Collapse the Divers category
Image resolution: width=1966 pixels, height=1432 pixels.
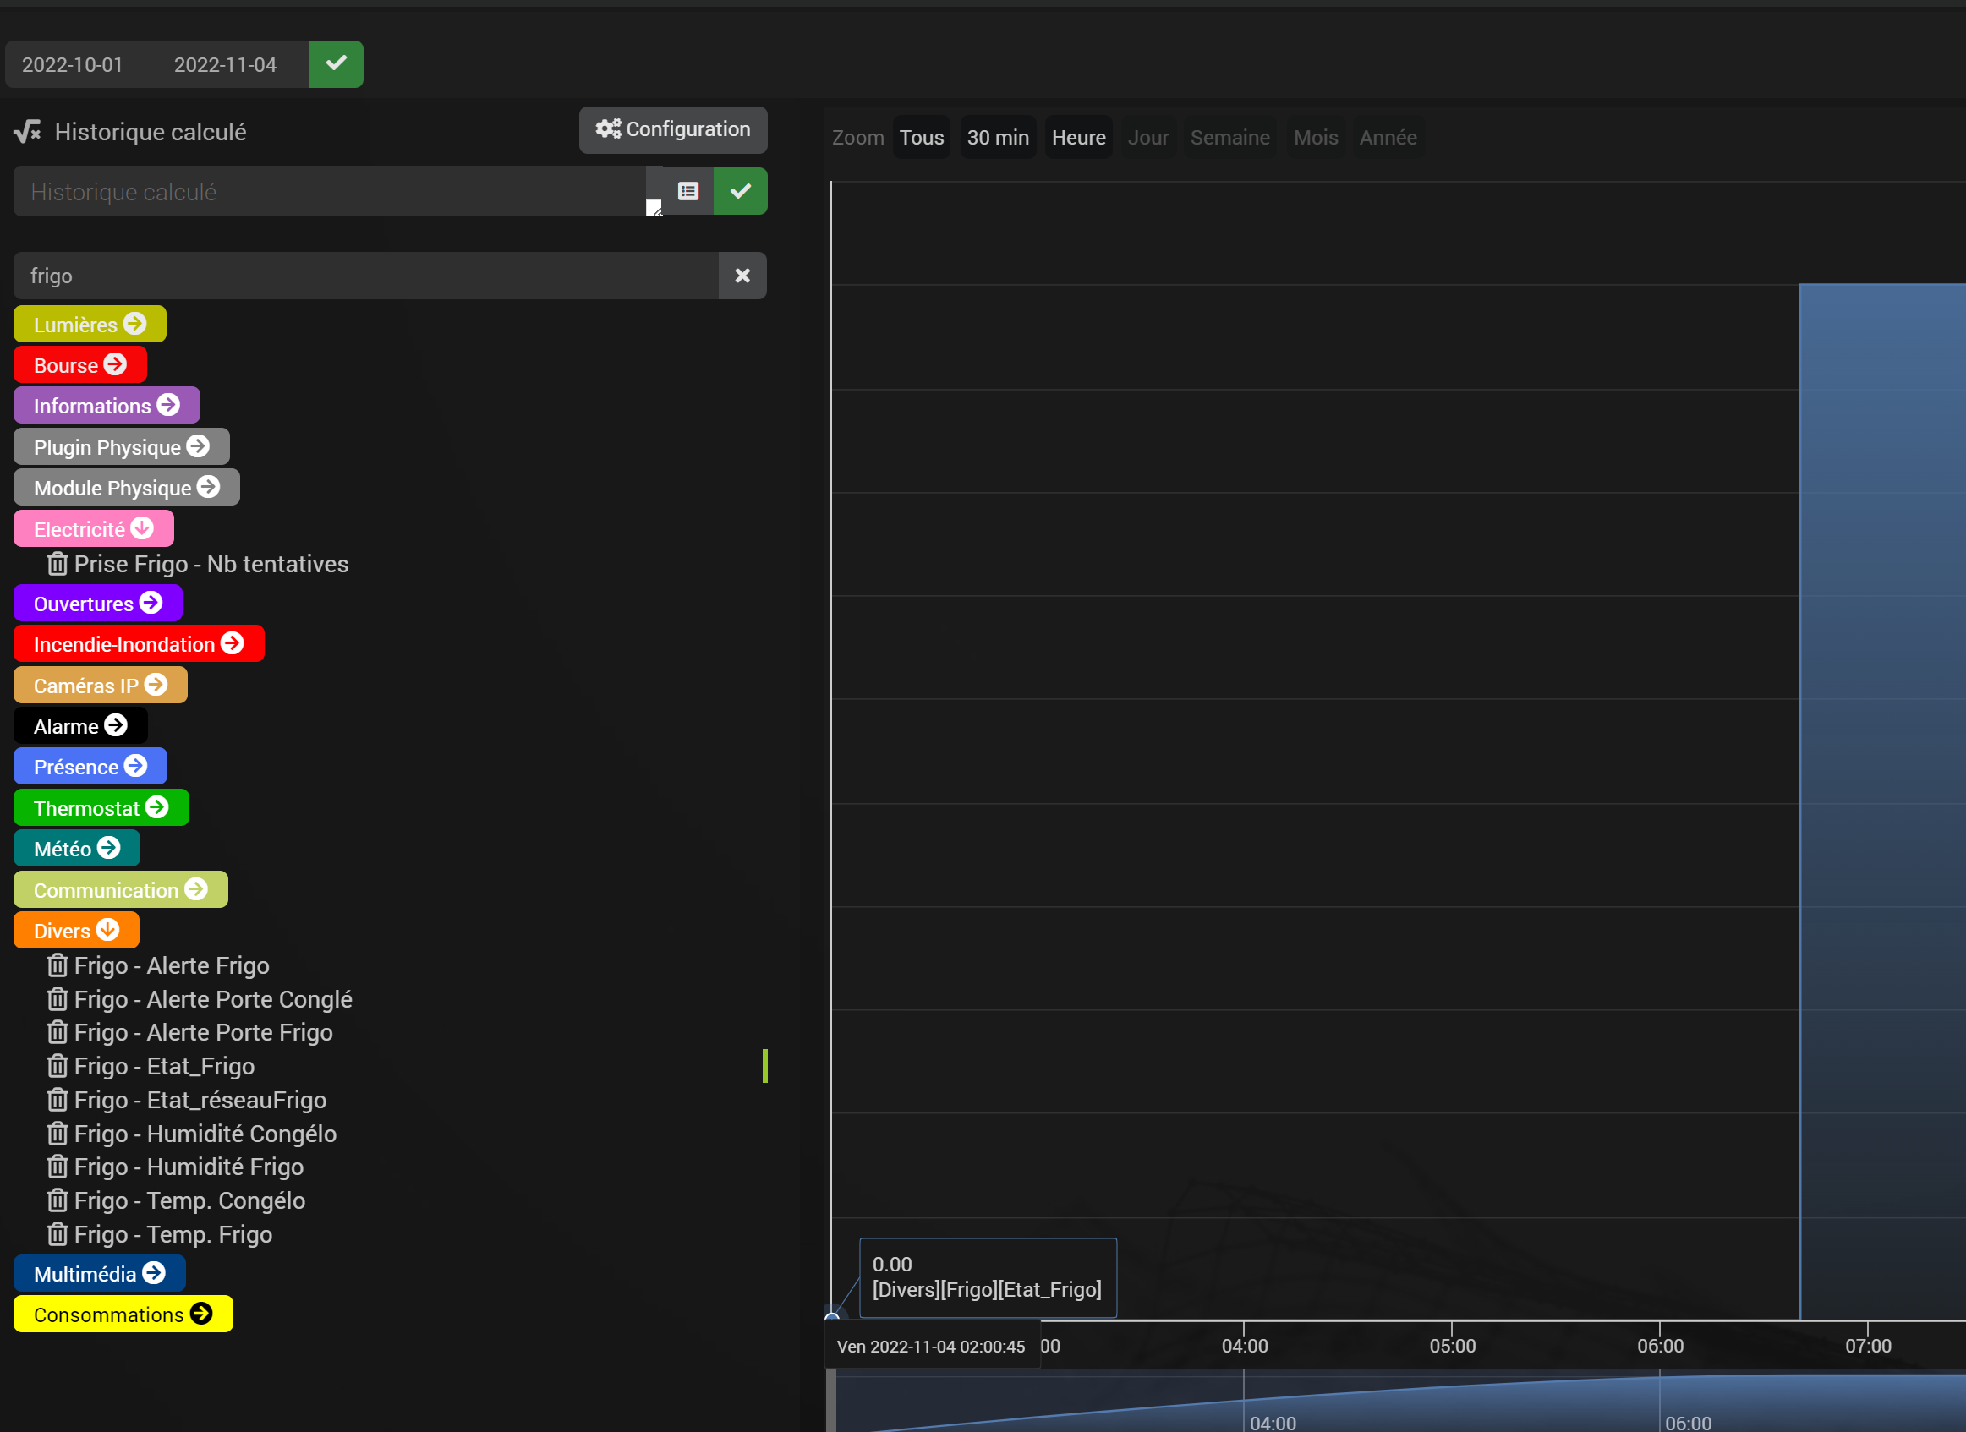pyautogui.click(x=76, y=930)
